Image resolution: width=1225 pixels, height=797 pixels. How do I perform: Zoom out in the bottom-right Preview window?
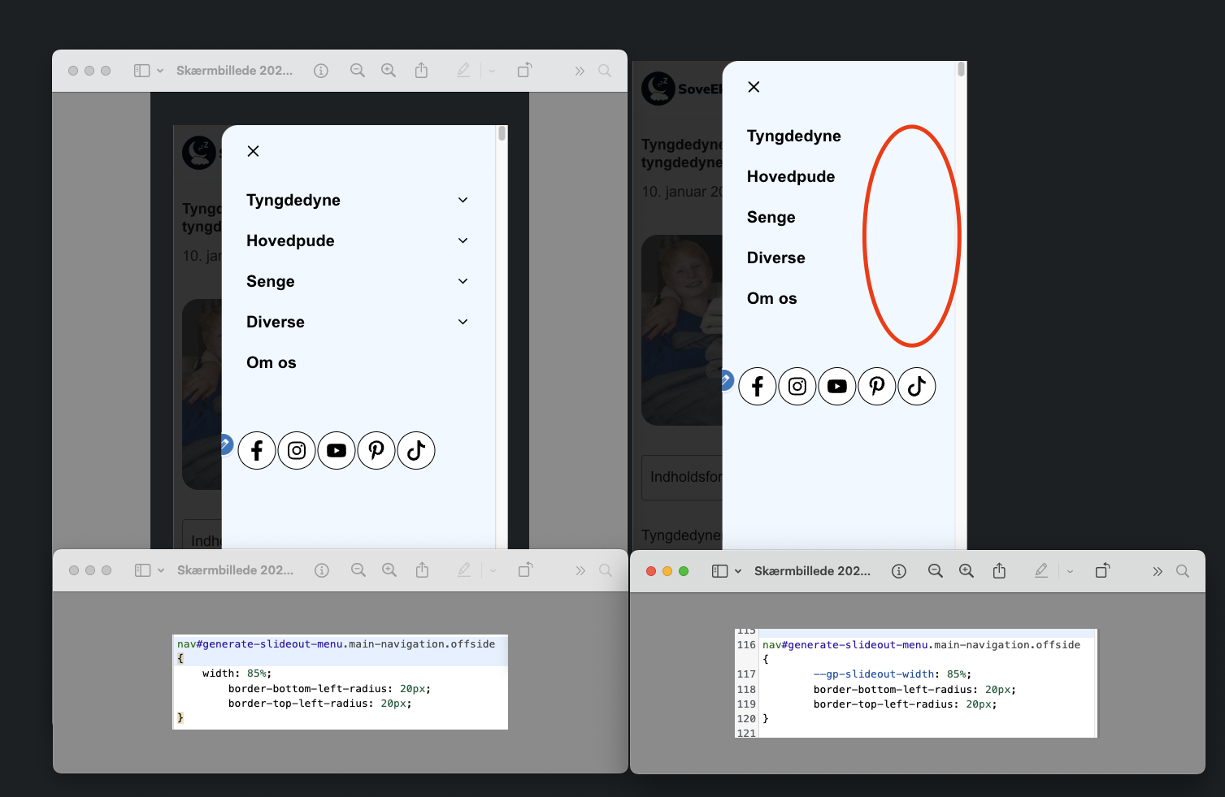[936, 571]
